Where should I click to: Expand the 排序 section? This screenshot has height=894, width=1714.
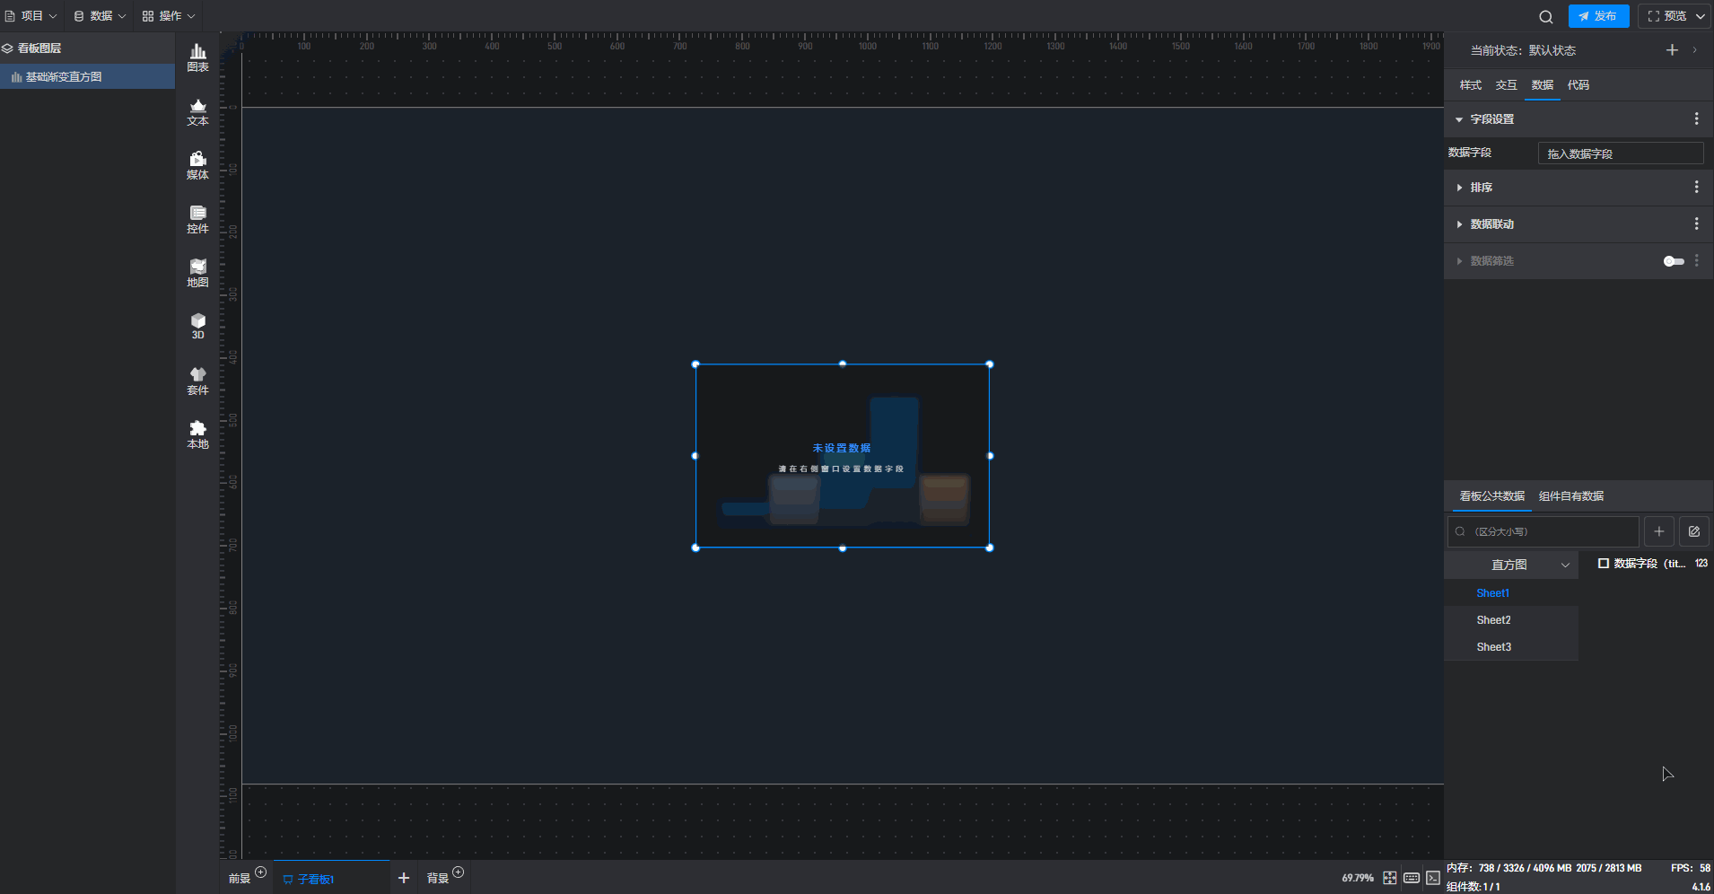(x=1481, y=188)
